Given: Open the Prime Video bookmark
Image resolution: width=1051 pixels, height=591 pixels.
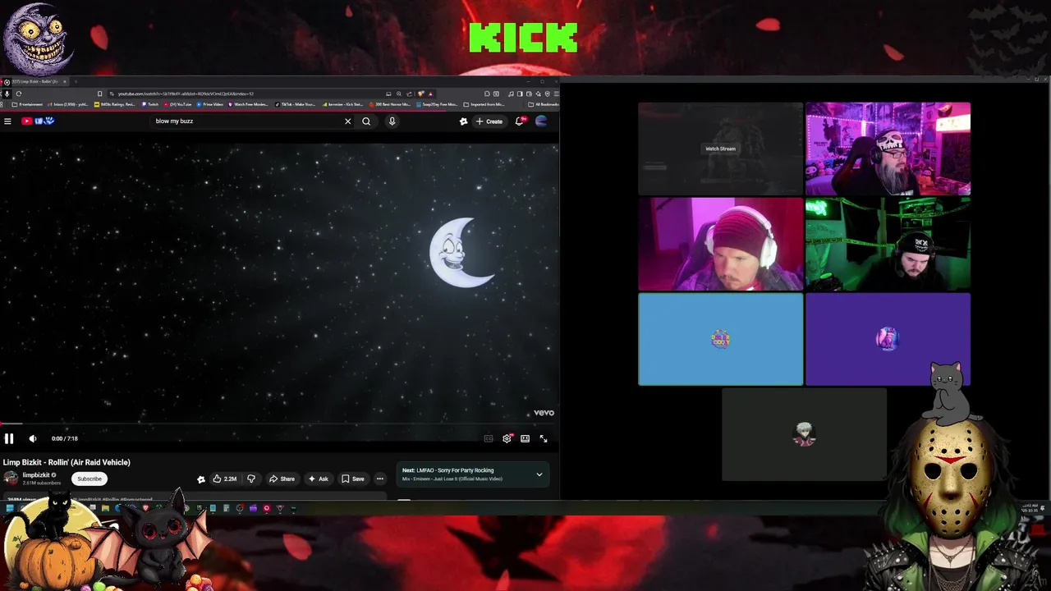Looking at the screenshot, I should coord(211,104).
